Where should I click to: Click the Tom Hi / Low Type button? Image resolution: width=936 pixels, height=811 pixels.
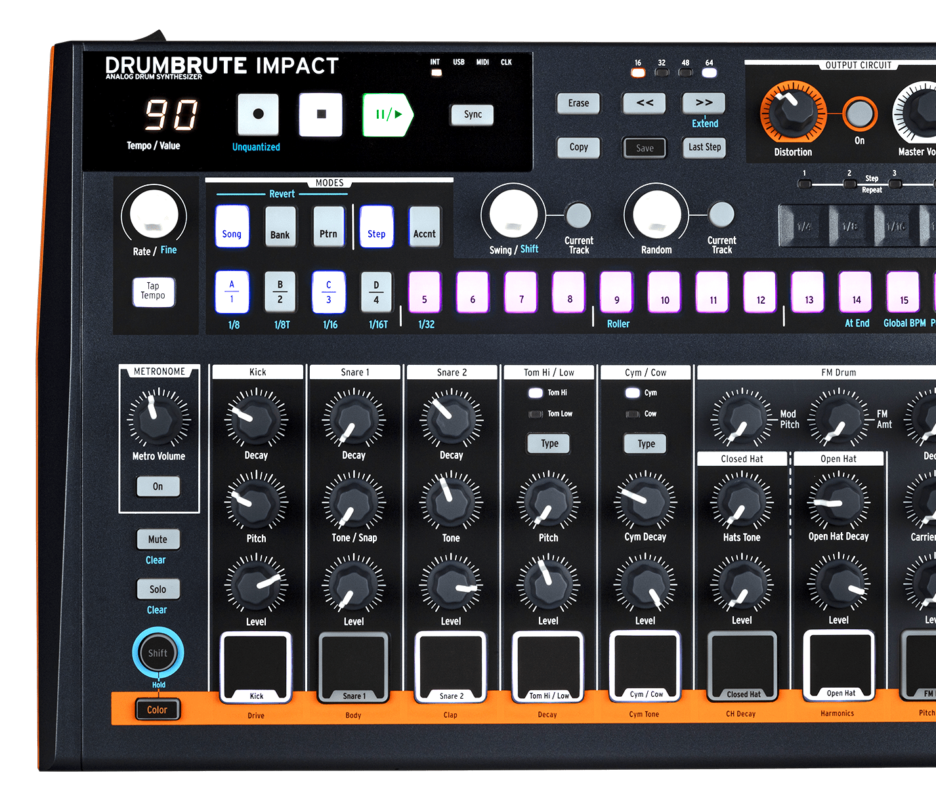point(549,444)
